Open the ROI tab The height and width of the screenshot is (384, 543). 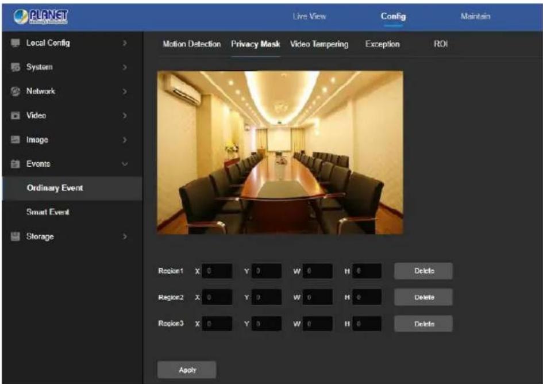[x=441, y=44]
